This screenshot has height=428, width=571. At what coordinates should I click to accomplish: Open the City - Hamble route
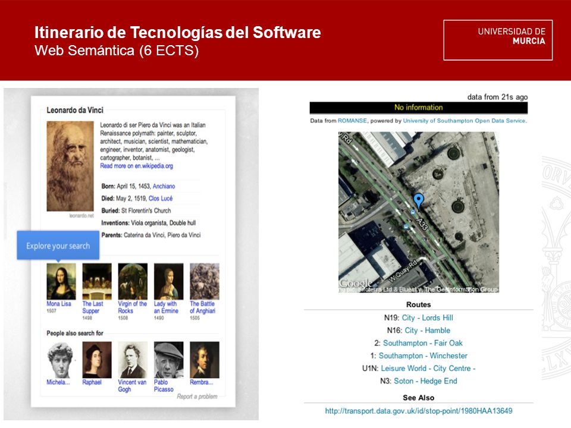coord(428,331)
